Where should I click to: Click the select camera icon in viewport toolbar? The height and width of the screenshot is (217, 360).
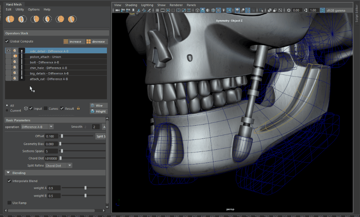117,10
